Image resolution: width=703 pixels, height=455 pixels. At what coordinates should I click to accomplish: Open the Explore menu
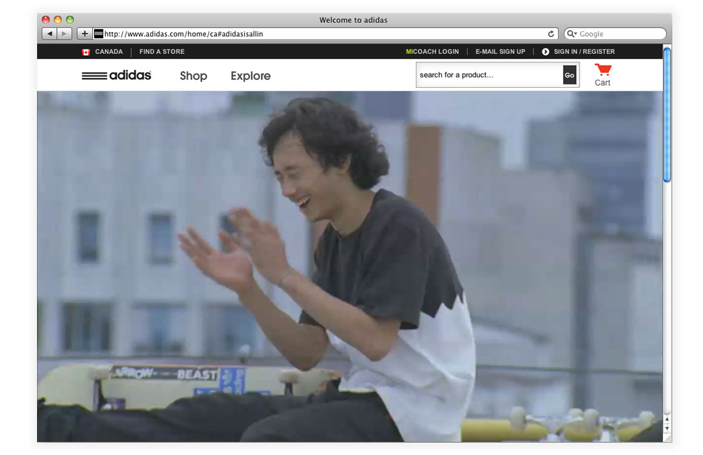251,76
